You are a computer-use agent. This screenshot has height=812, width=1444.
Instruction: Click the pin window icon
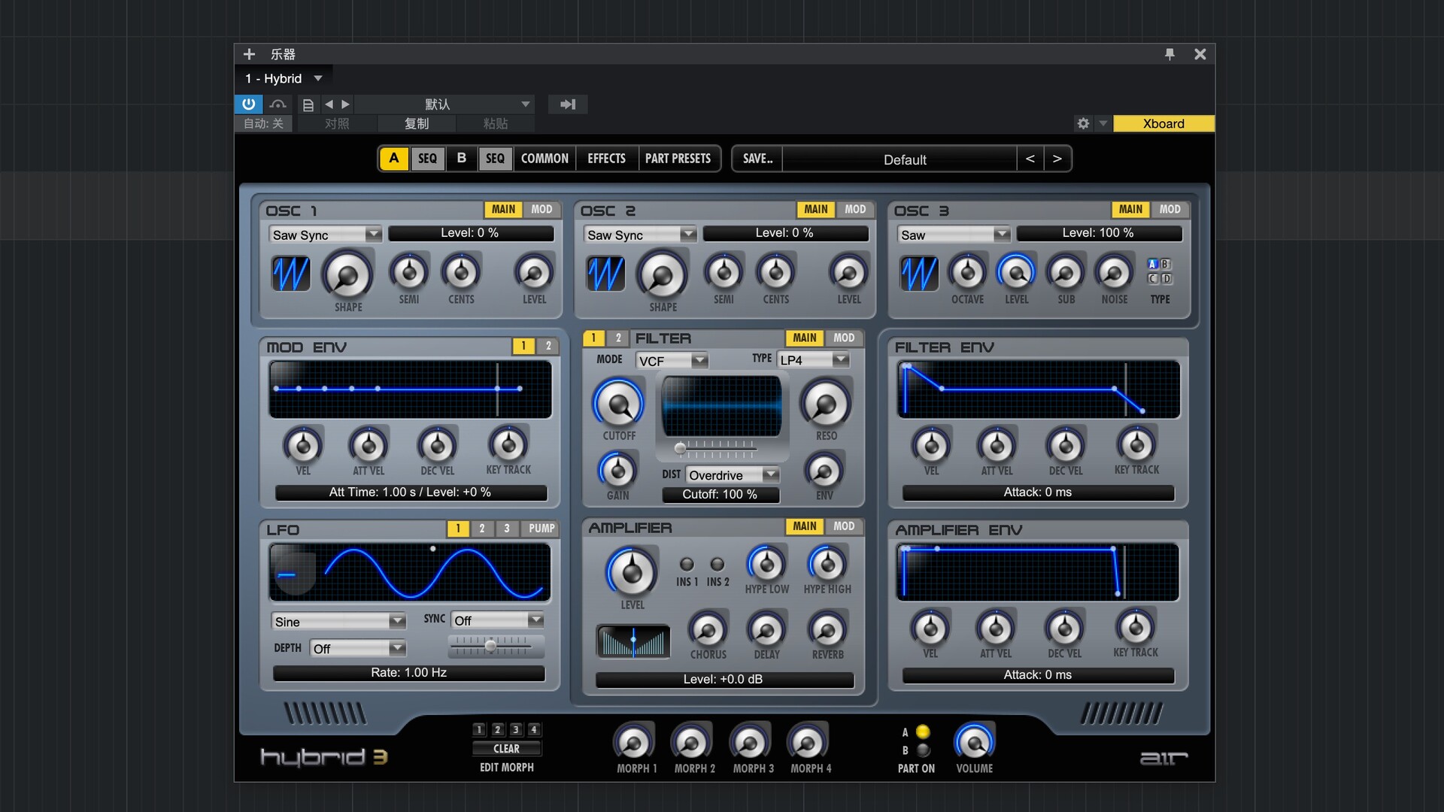(x=1169, y=54)
